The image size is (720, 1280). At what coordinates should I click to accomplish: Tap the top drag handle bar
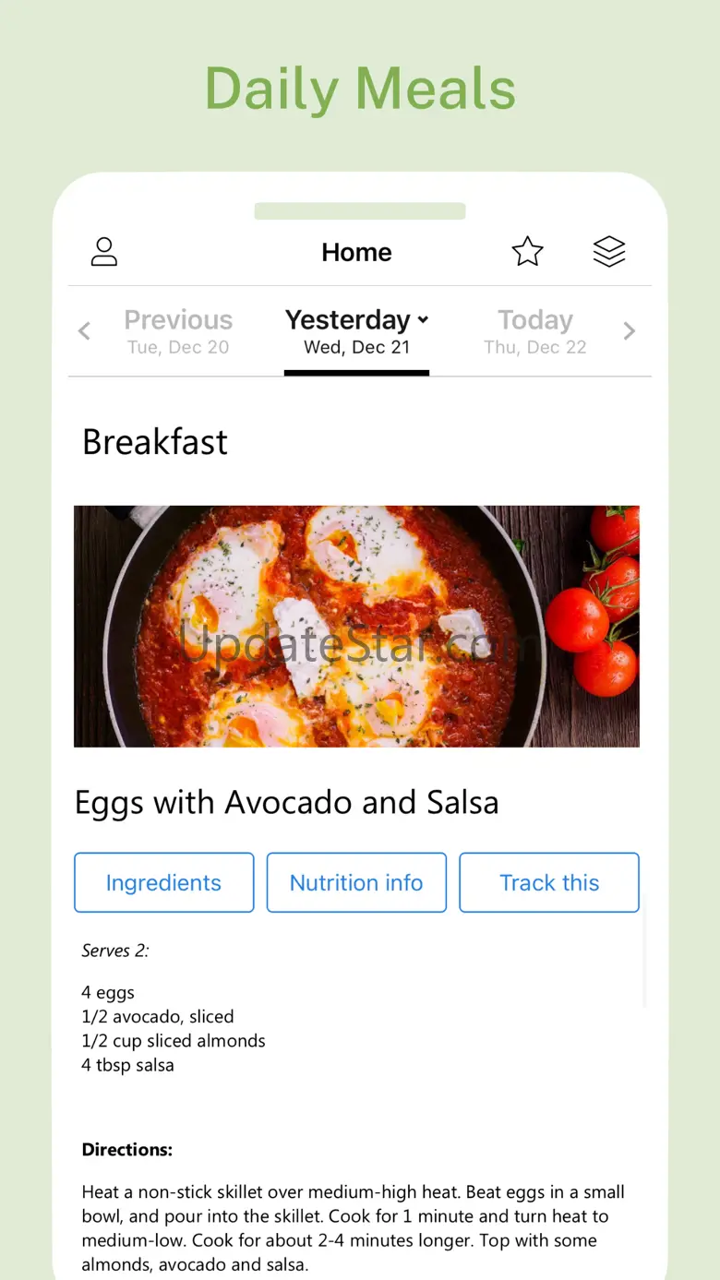coord(360,211)
